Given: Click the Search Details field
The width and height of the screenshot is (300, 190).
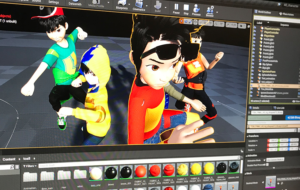Looking at the screenshot, I should tap(272, 131).
